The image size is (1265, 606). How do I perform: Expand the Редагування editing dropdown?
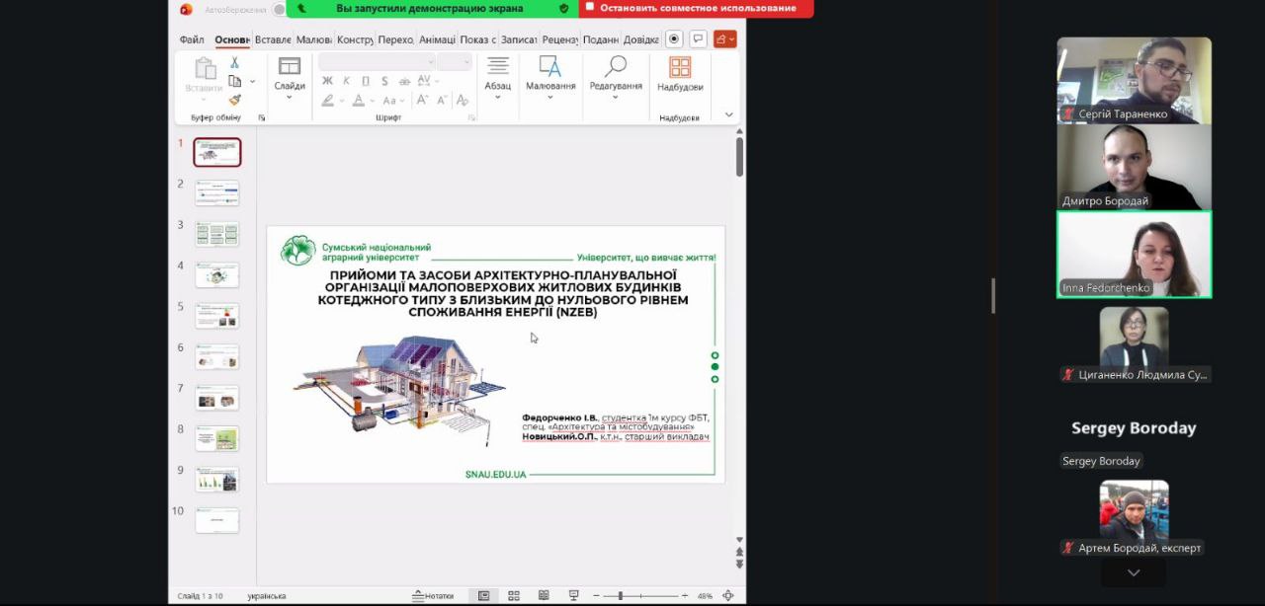(x=616, y=97)
